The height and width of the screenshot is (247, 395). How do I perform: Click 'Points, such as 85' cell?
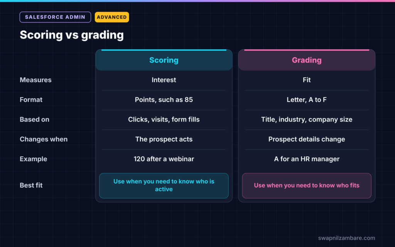coord(164,100)
